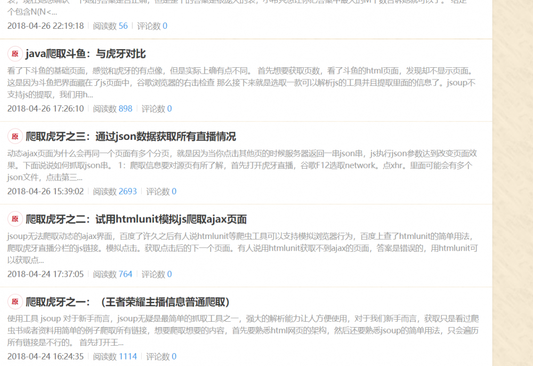The width and height of the screenshot is (533, 366).
Task: Click summary starting '看了下斗鱼的基础页面'
Action: point(241,83)
